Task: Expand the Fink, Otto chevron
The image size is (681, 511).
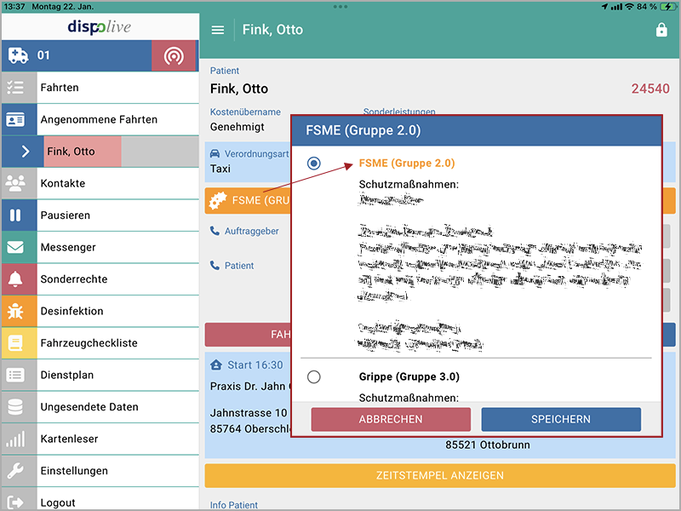Action: 26,152
